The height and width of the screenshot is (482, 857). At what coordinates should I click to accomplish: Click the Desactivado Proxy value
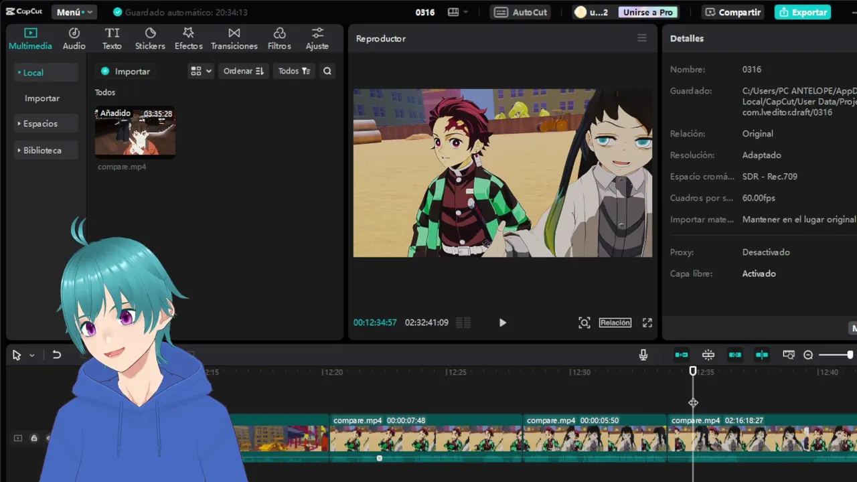coord(766,252)
